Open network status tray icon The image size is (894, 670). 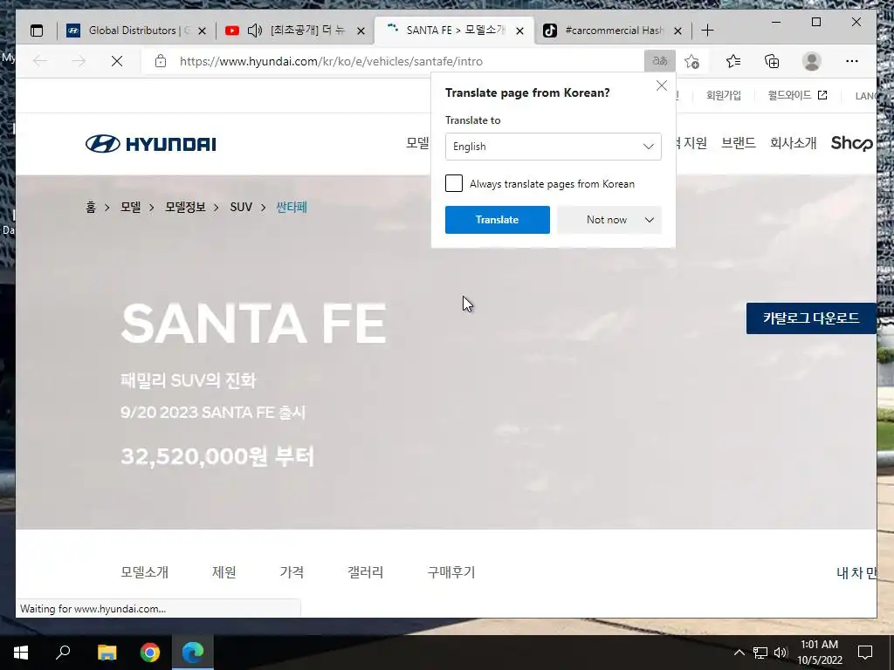(760, 653)
